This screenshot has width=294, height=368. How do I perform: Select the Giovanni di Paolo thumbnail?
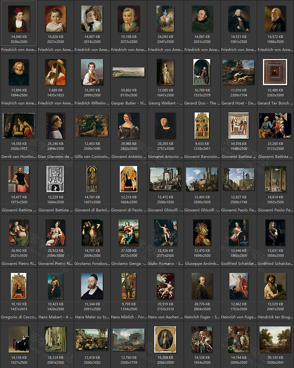128,179
